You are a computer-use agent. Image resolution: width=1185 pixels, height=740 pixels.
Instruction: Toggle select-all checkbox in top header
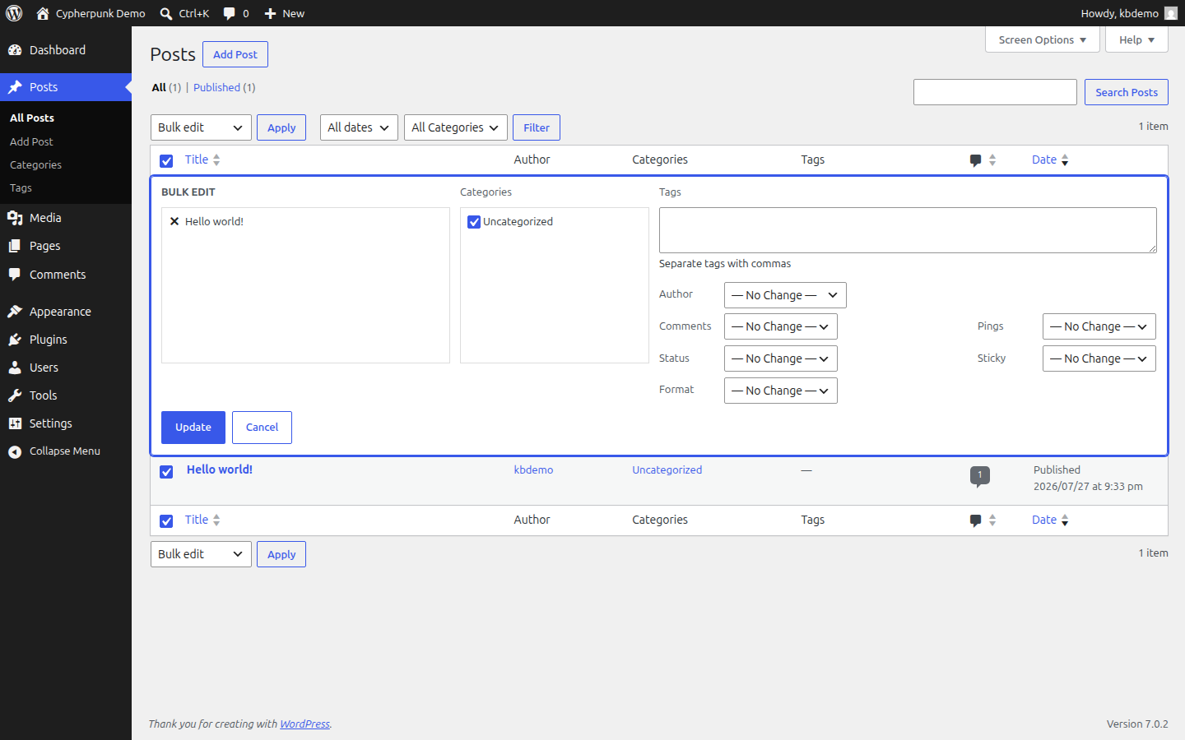click(166, 161)
